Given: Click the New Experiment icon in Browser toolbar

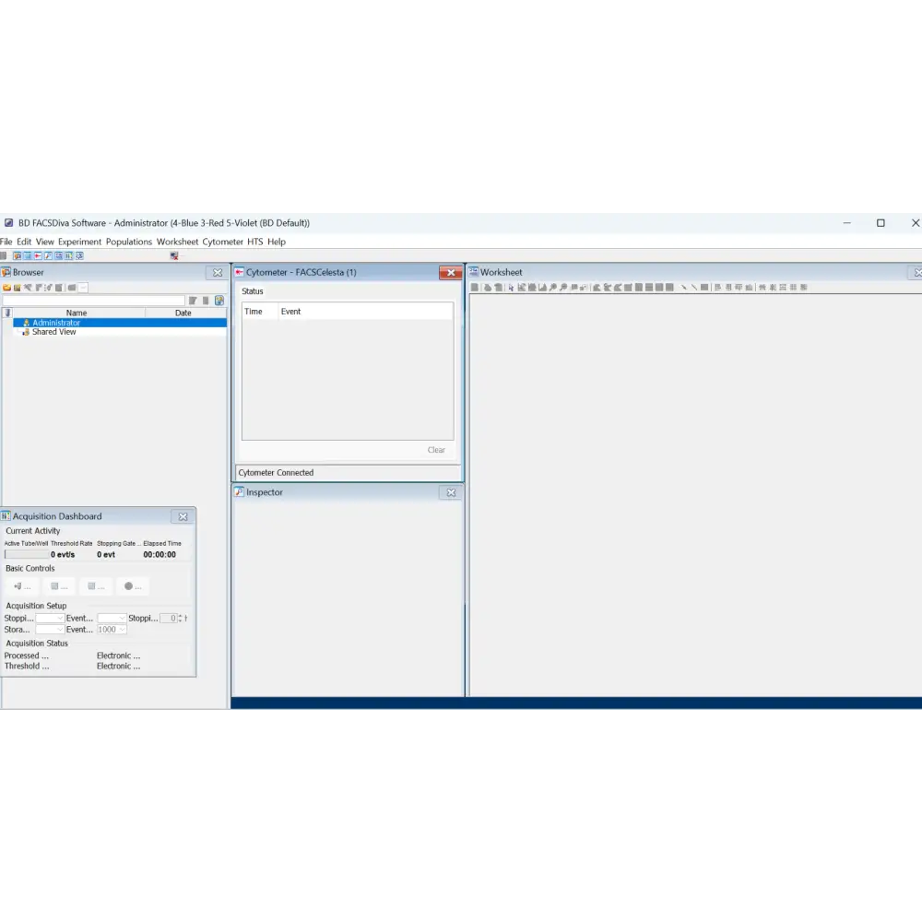Looking at the screenshot, I should pyautogui.click(x=17, y=288).
